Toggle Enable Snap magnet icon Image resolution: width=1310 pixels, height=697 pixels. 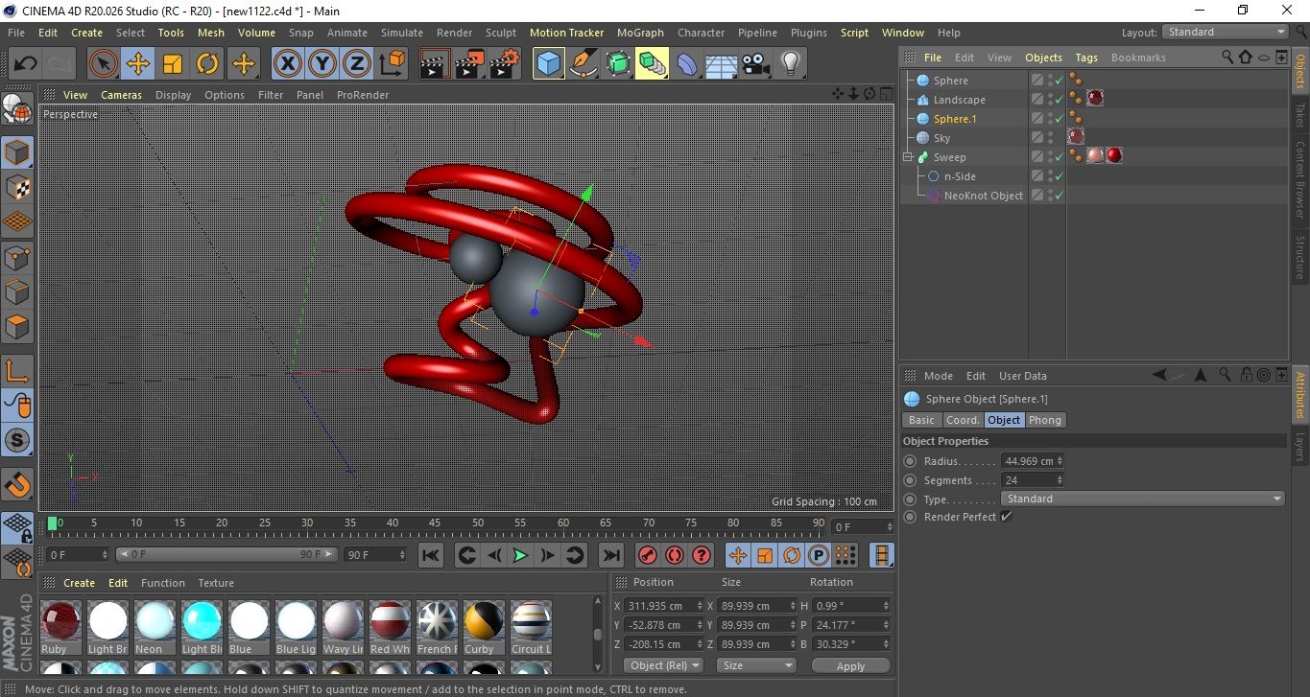(x=17, y=484)
